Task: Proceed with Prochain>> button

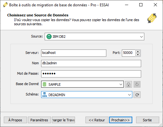Action: pyautogui.click(x=121, y=120)
